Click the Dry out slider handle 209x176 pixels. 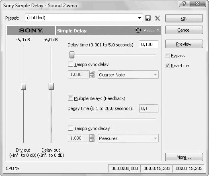tap(23, 86)
